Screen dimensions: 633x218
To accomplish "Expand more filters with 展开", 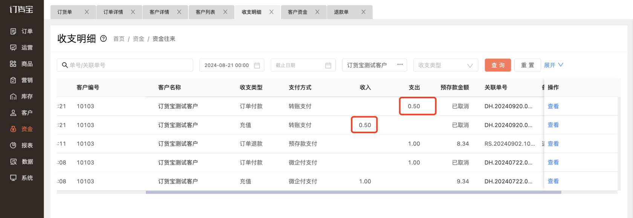I will pos(553,65).
